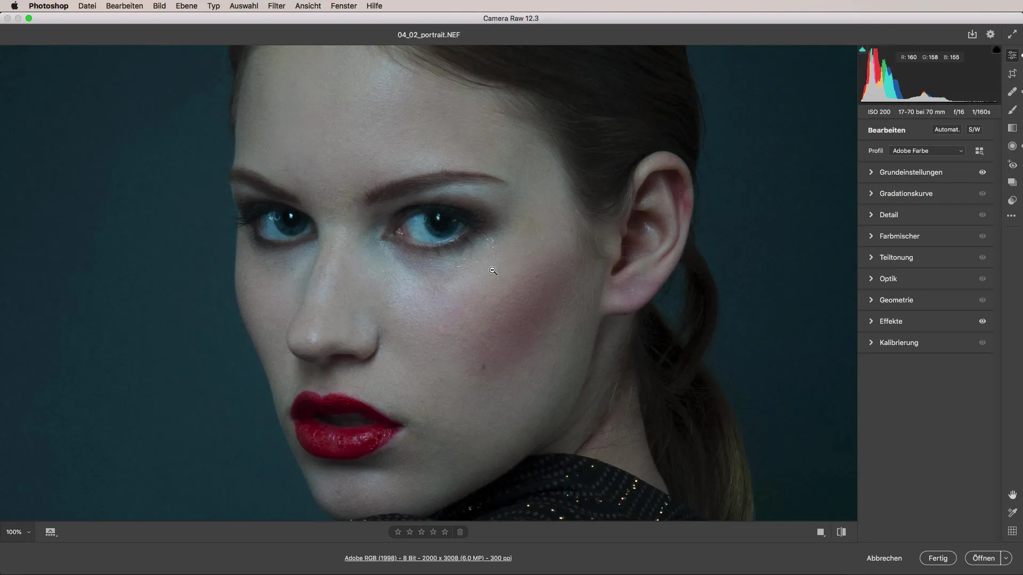This screenshot has height=575, width=1023.
Task: Click the S/W black and white button
Action: tap(974, 129)
